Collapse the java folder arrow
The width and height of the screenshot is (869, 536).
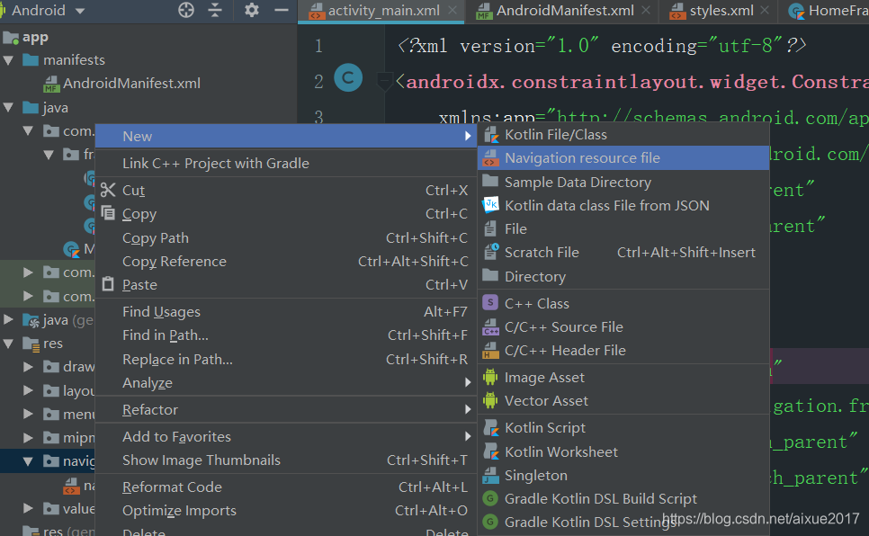[8, 108]
